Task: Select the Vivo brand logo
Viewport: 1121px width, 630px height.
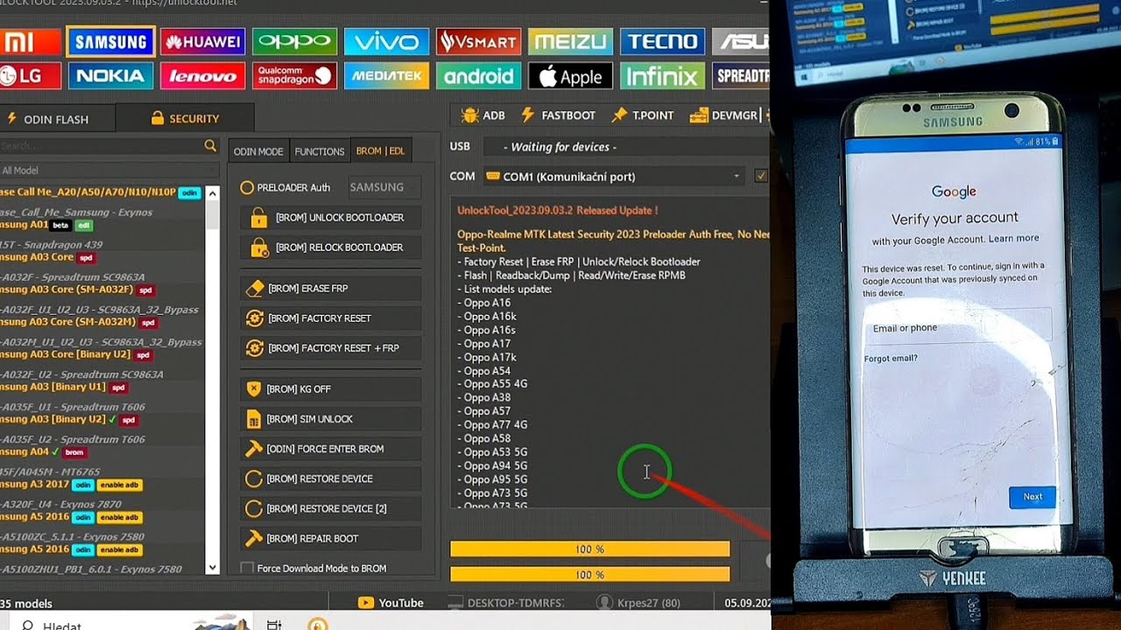Action: tap(386, 41)
